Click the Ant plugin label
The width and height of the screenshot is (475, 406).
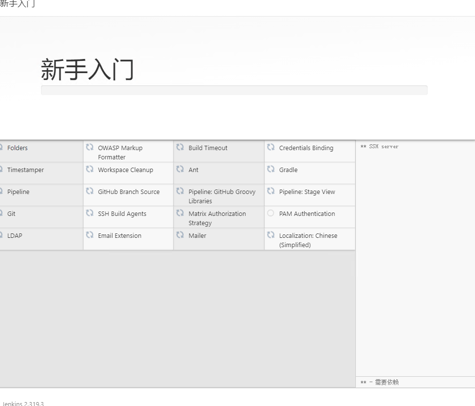coord(193,170)
